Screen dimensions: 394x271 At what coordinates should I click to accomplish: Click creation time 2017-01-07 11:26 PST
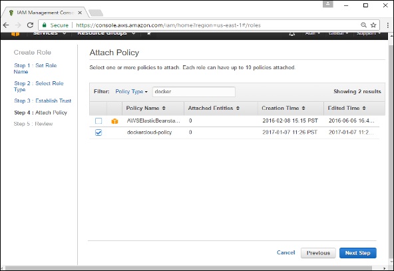pyautogui.click(x=290, y=133)
